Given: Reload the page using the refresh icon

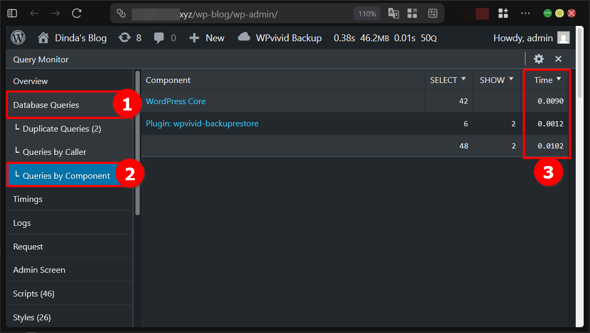Looking at the screenshot, I should 76,13.
